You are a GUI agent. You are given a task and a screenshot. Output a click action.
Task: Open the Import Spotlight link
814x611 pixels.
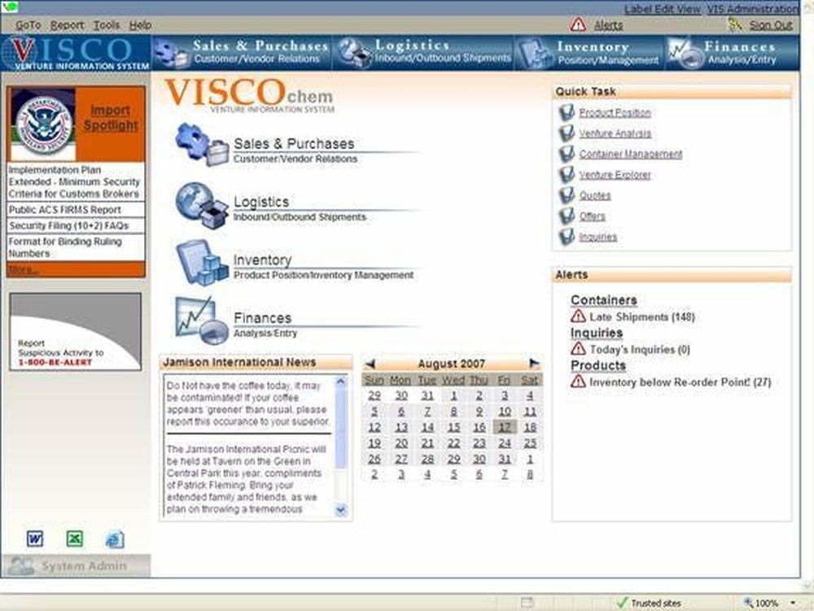coord(111,118)
